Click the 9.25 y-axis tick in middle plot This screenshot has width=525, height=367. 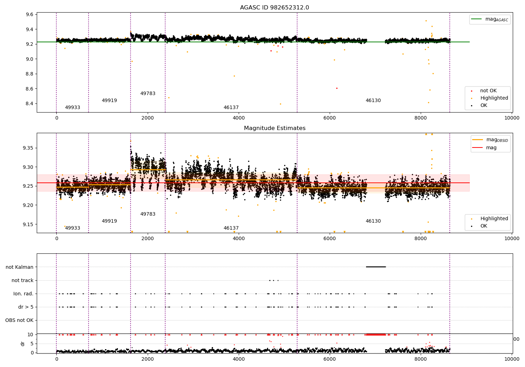28,186
